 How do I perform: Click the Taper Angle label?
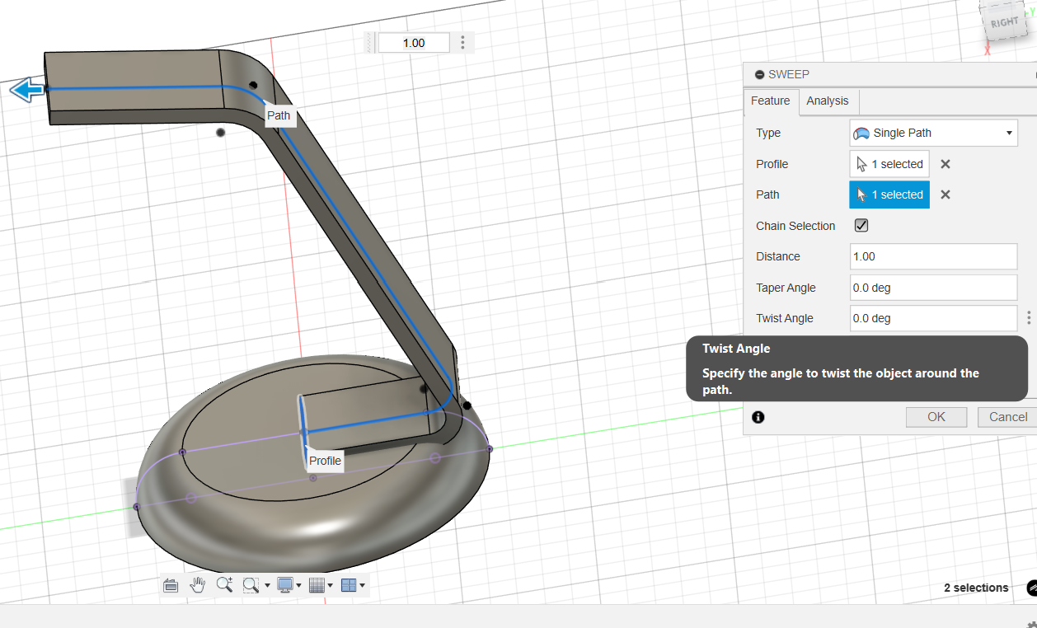tap(786, 288)
